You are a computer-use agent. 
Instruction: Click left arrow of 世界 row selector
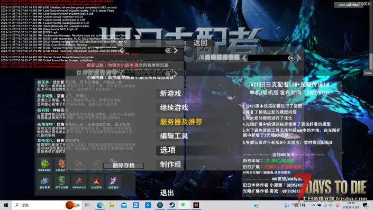pos(122,73)
